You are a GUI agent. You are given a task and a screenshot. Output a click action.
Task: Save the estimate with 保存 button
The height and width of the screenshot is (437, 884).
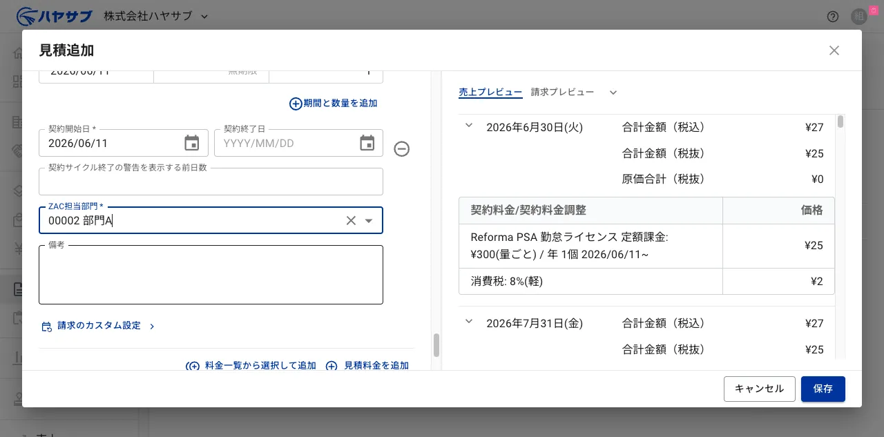[x=823, y=389]
